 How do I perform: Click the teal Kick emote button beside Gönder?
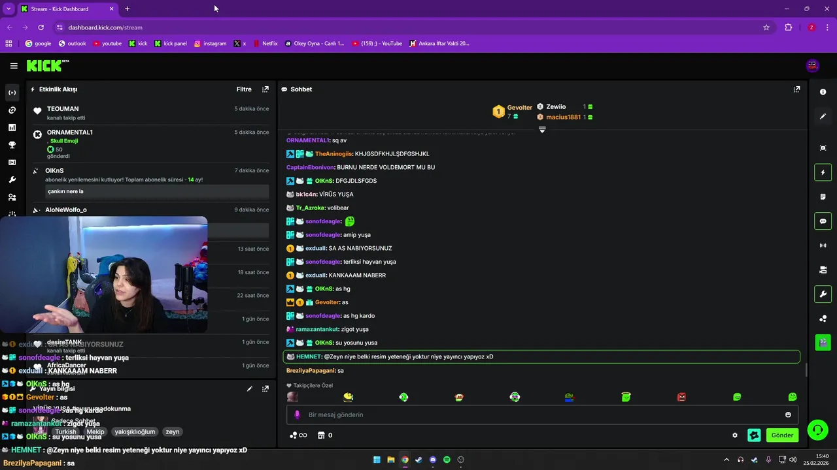754,435
